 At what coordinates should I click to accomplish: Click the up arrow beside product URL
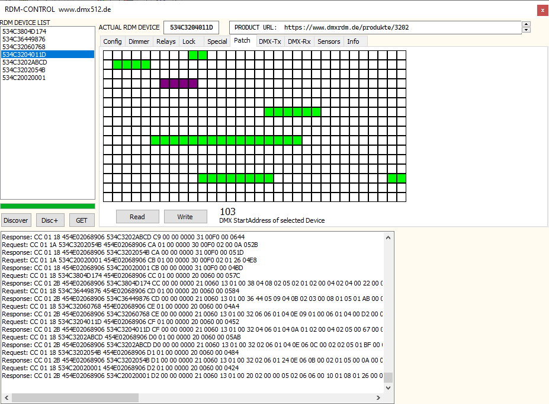coord(526,24)
